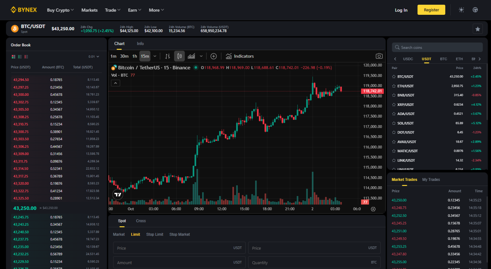491x269 pixels.
Task: Select the candlestick chart type icon
Action: click(x=179, y=56)
